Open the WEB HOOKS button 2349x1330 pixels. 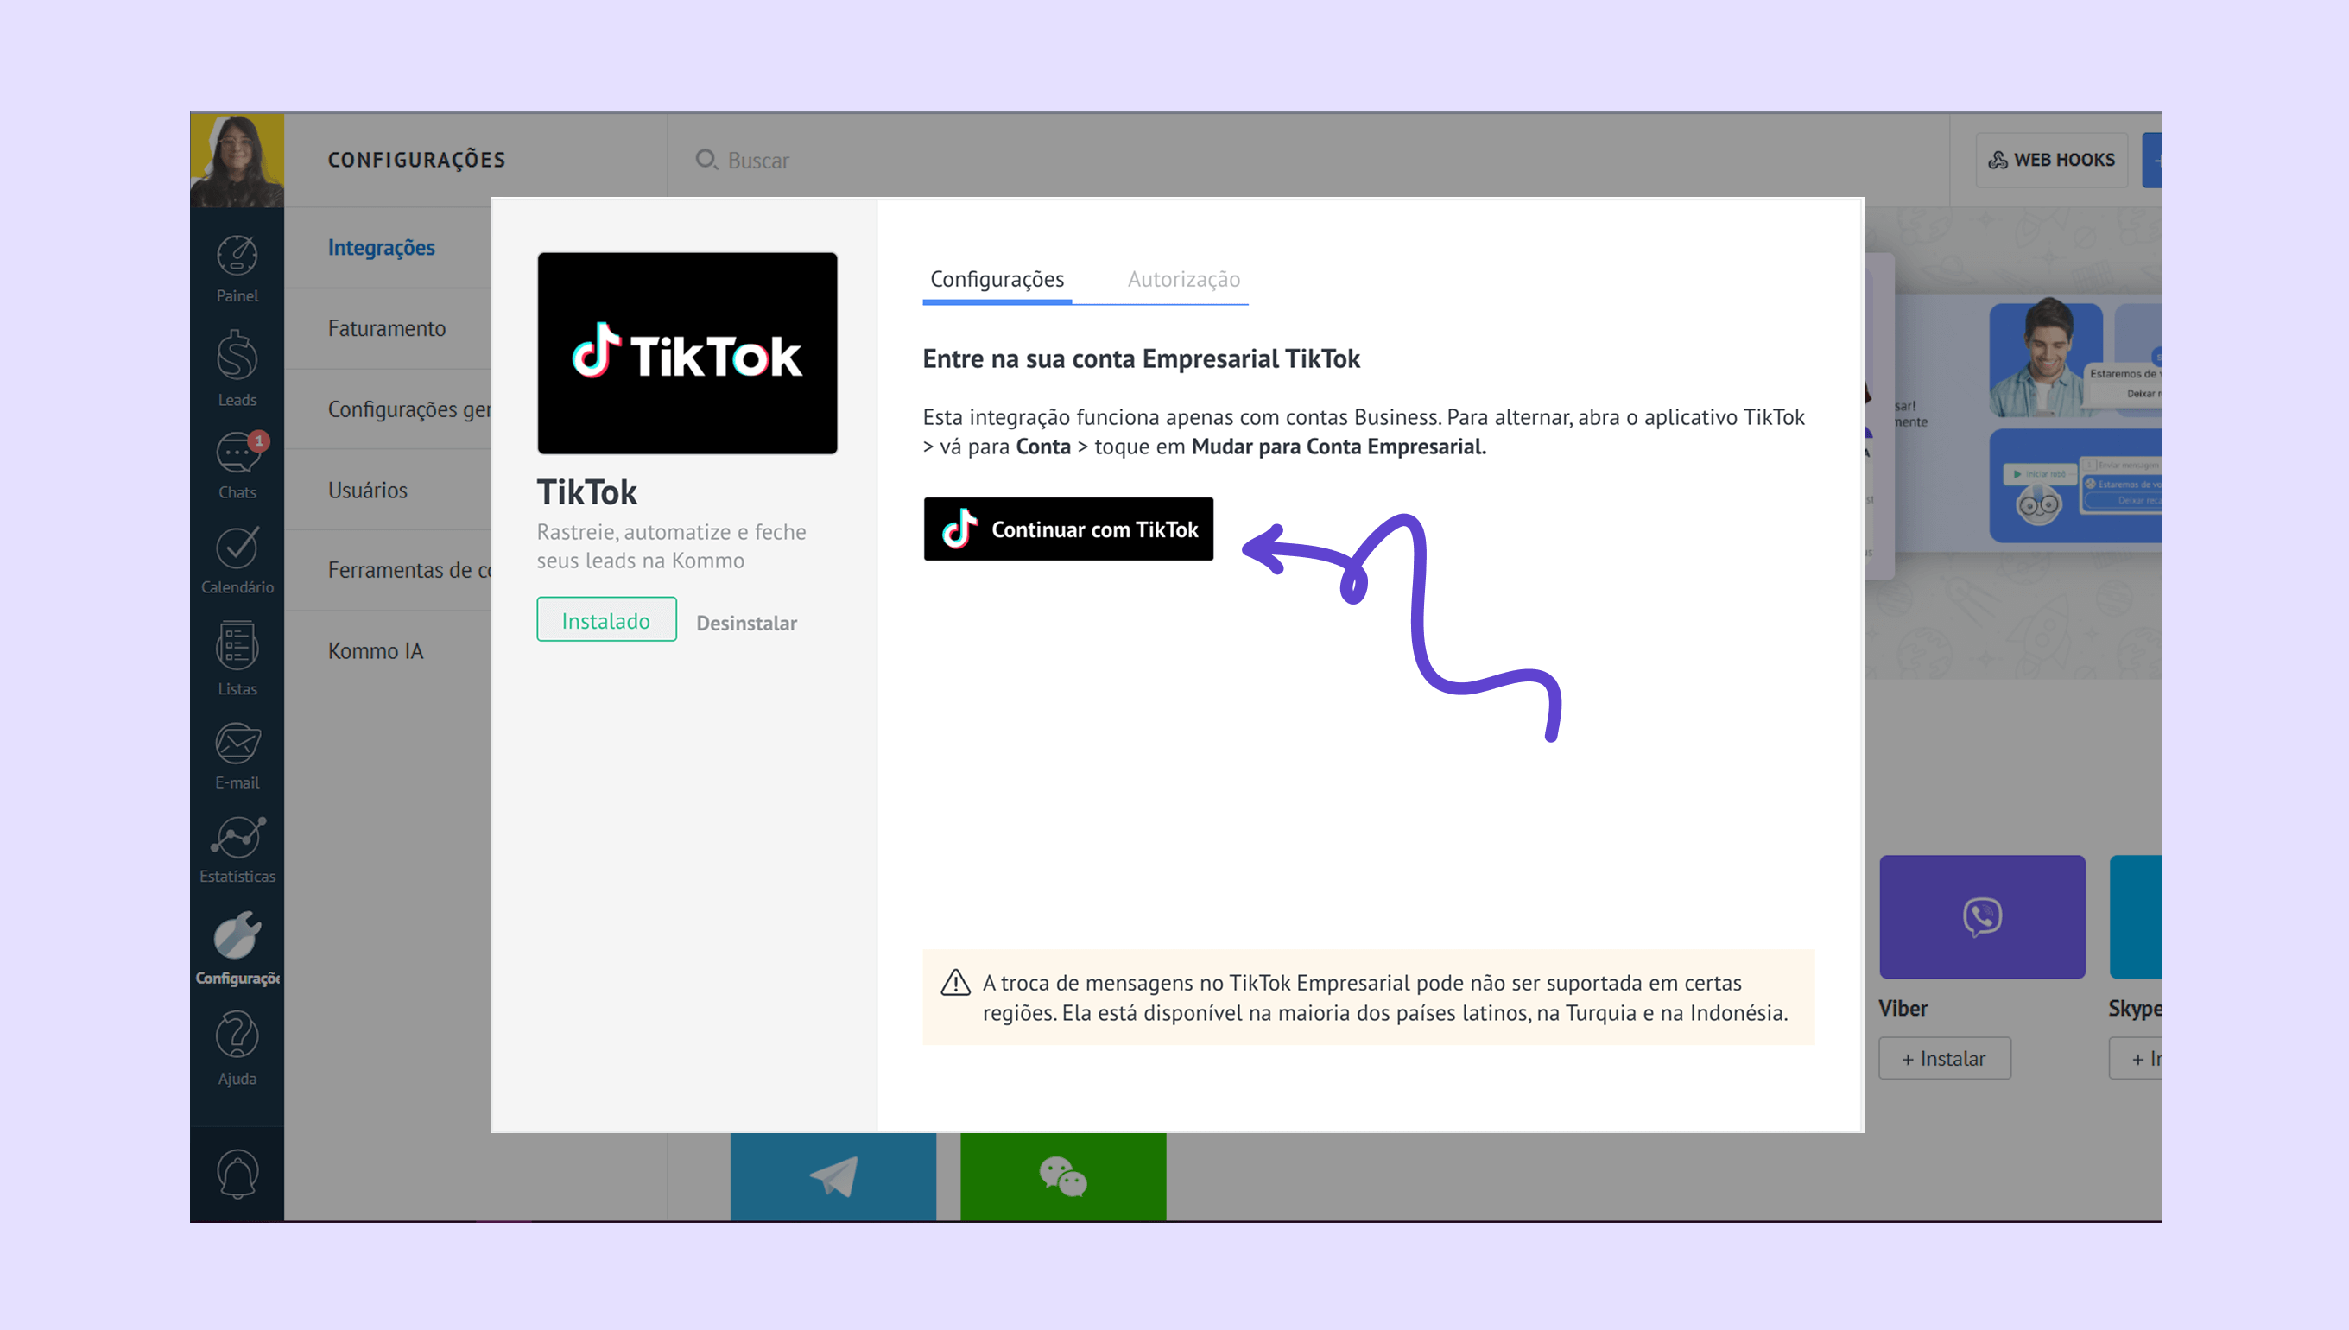click(2051, 160)
